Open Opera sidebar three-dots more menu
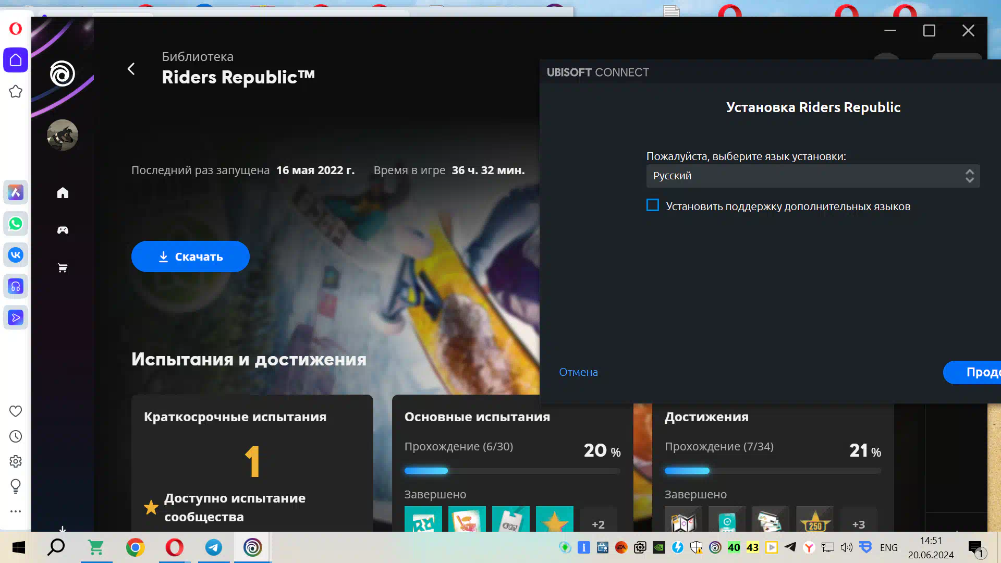This screenshot has height=563, width=1001. pyautogui.click(x=16, y=511)
